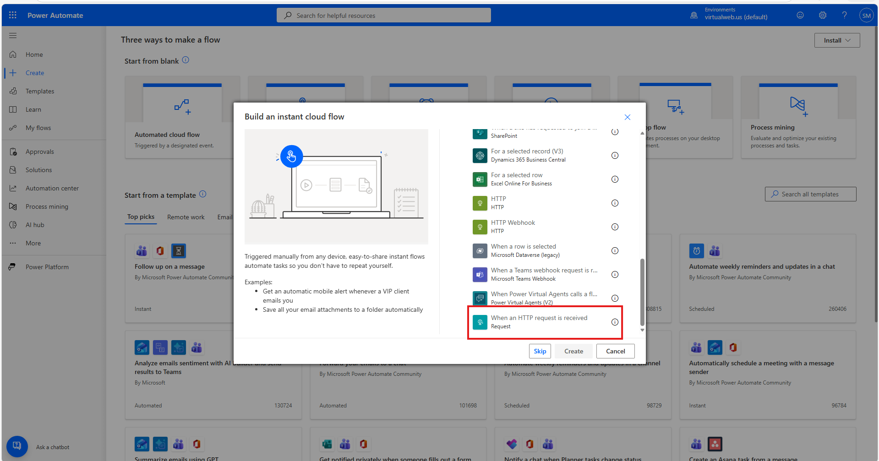Image resolution: width=879 pixels, height=461 pixels.
Task: Focus the Search all templates box
Action: click(x=810, y=194)
